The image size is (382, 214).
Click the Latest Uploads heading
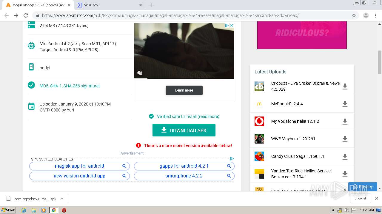(270, 72)
